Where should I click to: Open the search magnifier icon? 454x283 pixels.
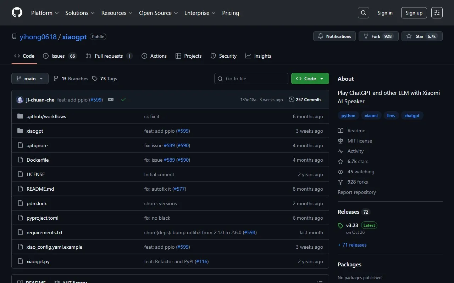point(364,13)
